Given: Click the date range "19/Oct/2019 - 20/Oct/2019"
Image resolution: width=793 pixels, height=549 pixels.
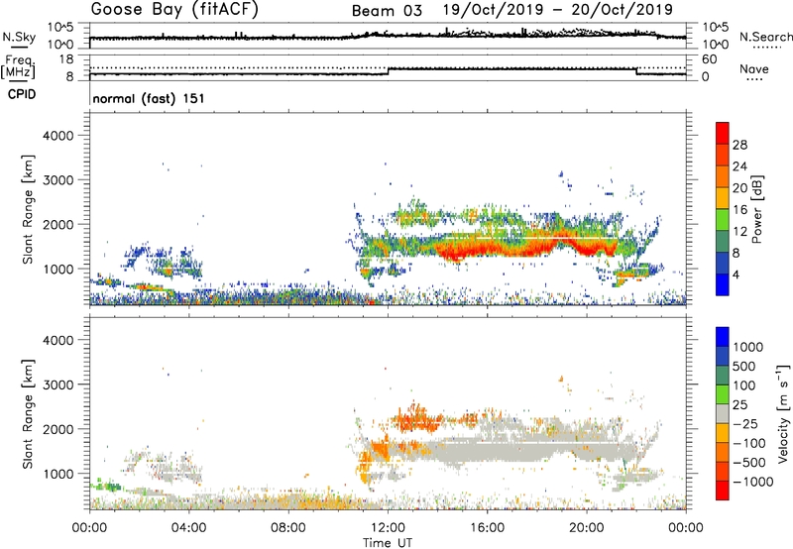Looking at the screenshot, I should (x=558, y=10).
